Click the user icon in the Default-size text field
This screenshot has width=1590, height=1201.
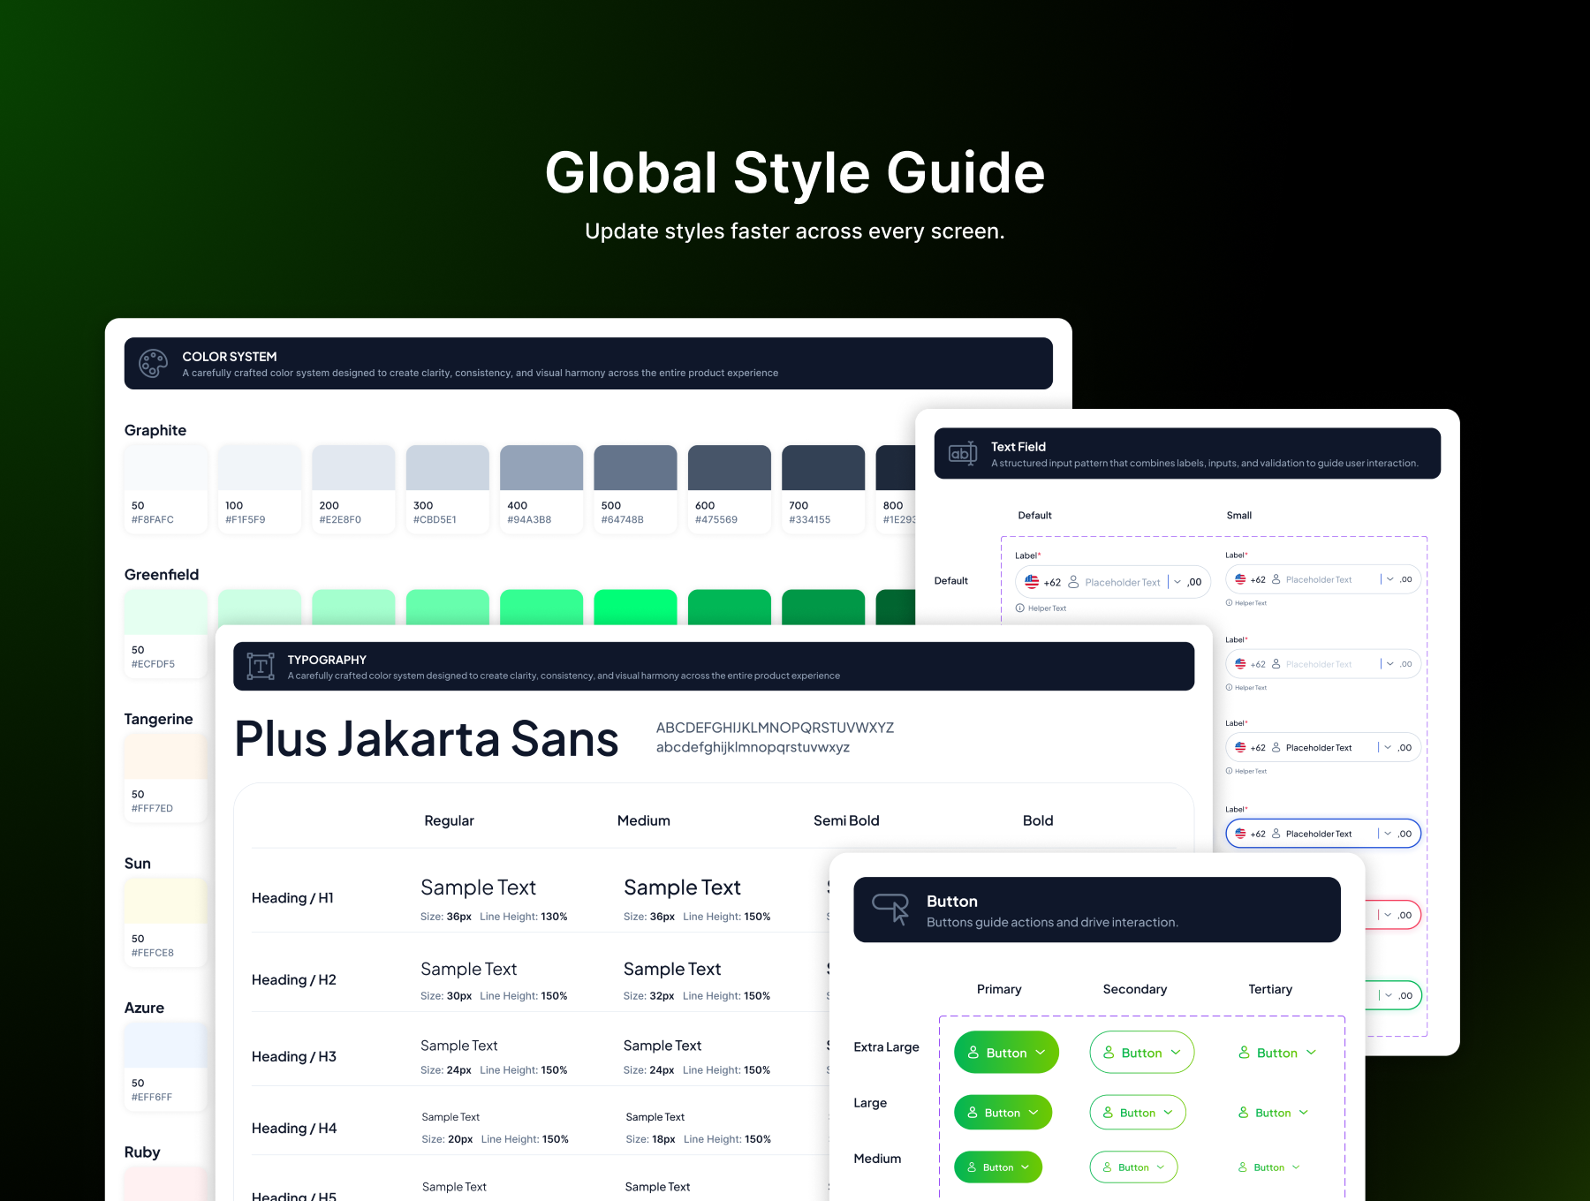click(1073, 582)
